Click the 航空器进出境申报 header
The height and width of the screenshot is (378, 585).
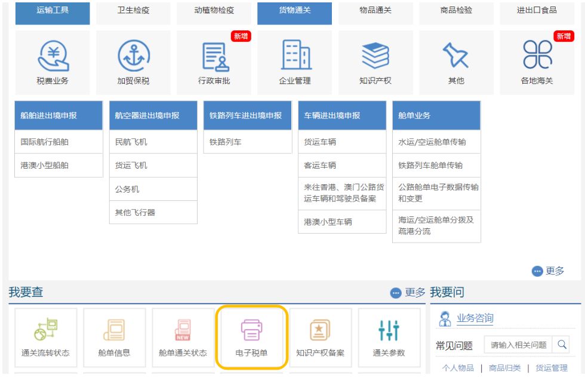click(x=153, y=116)
